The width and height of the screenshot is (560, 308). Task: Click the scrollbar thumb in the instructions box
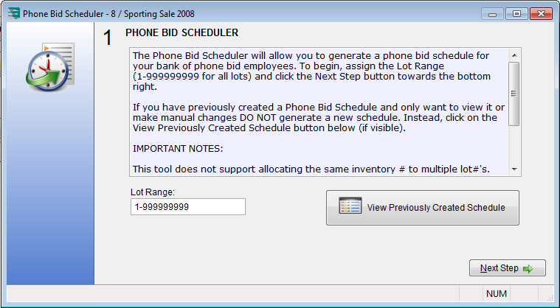pyautogui.click(x=515, y=92)
